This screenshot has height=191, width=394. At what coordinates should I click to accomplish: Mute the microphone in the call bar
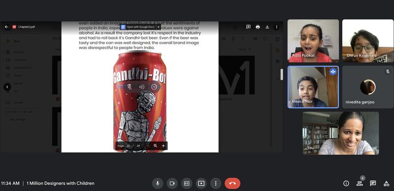(x=158, y=184)
